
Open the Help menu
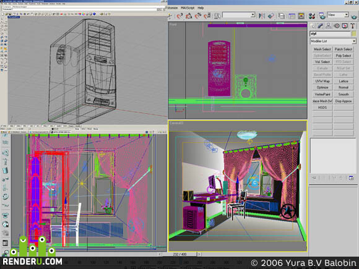[201, 8]
